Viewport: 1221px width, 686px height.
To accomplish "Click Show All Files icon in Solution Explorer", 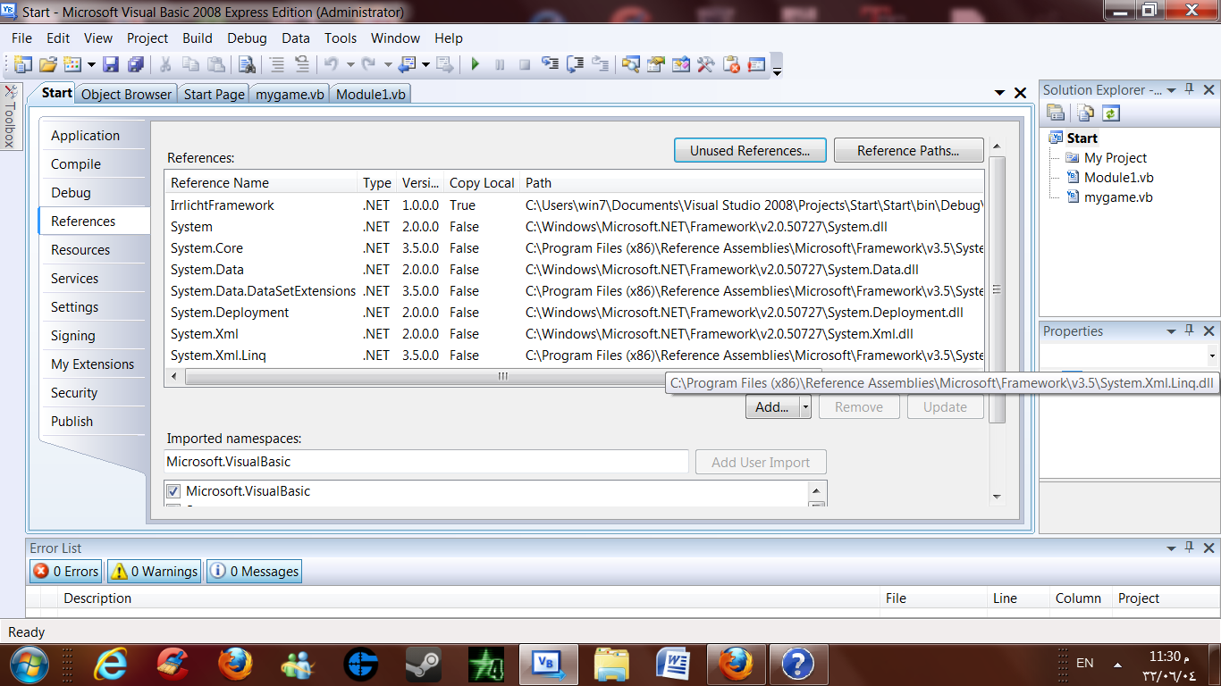I will (1085, 113).
